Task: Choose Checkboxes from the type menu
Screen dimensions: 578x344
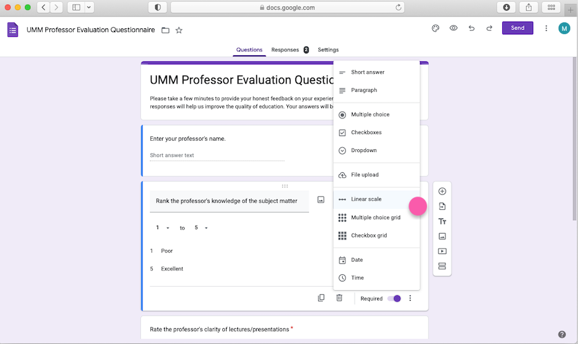Action: pos(366,132)
